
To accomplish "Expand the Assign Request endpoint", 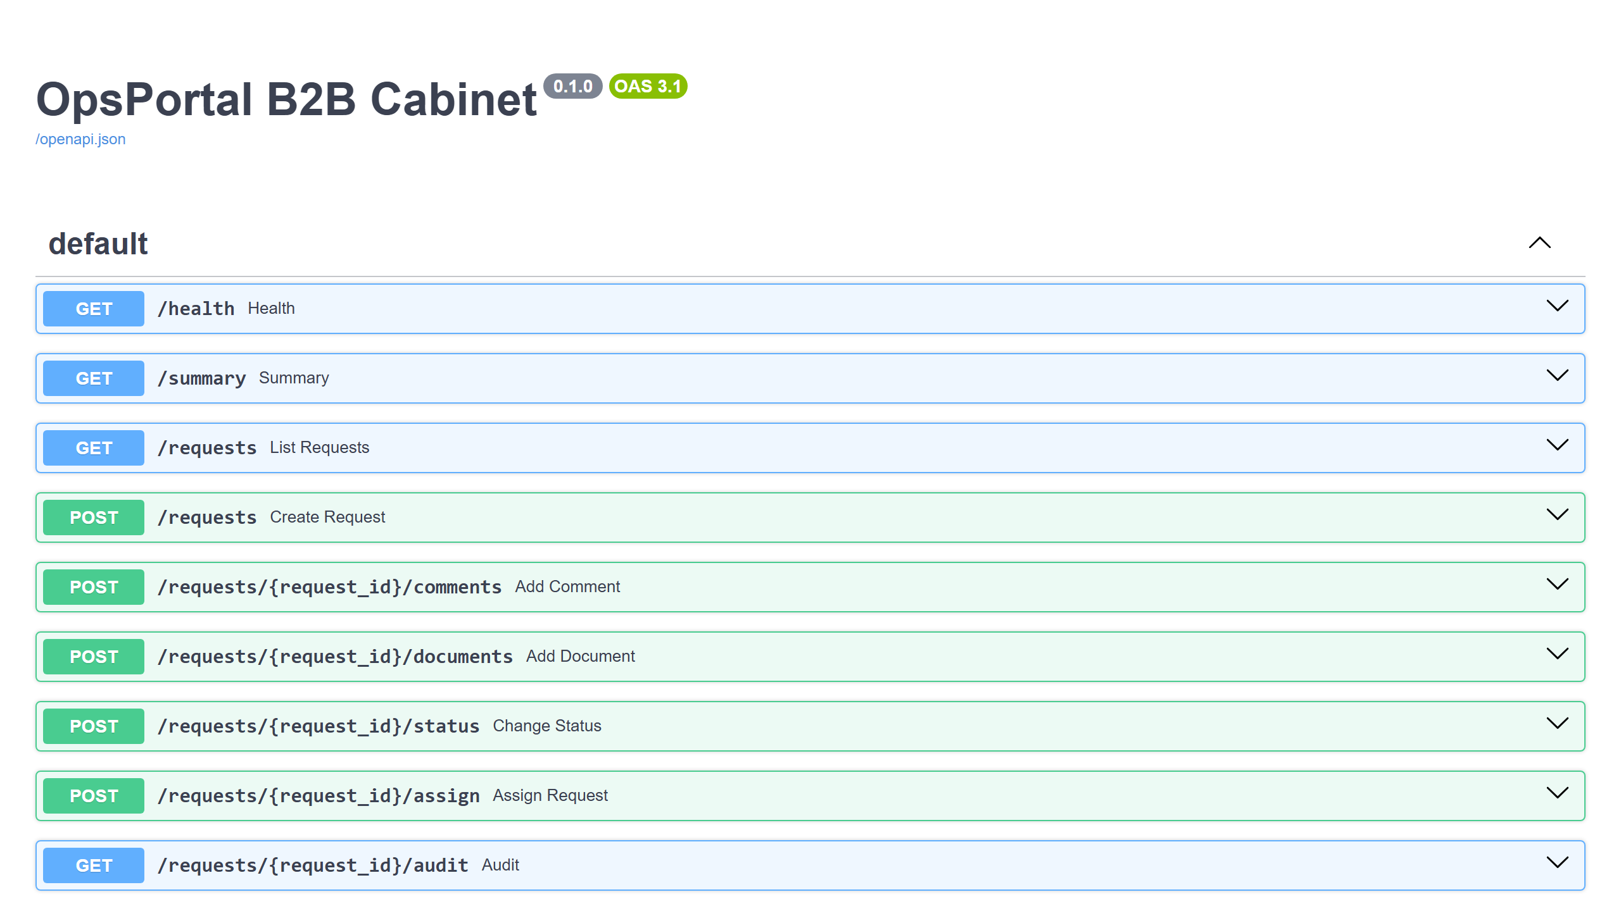I will (1557, 795).
